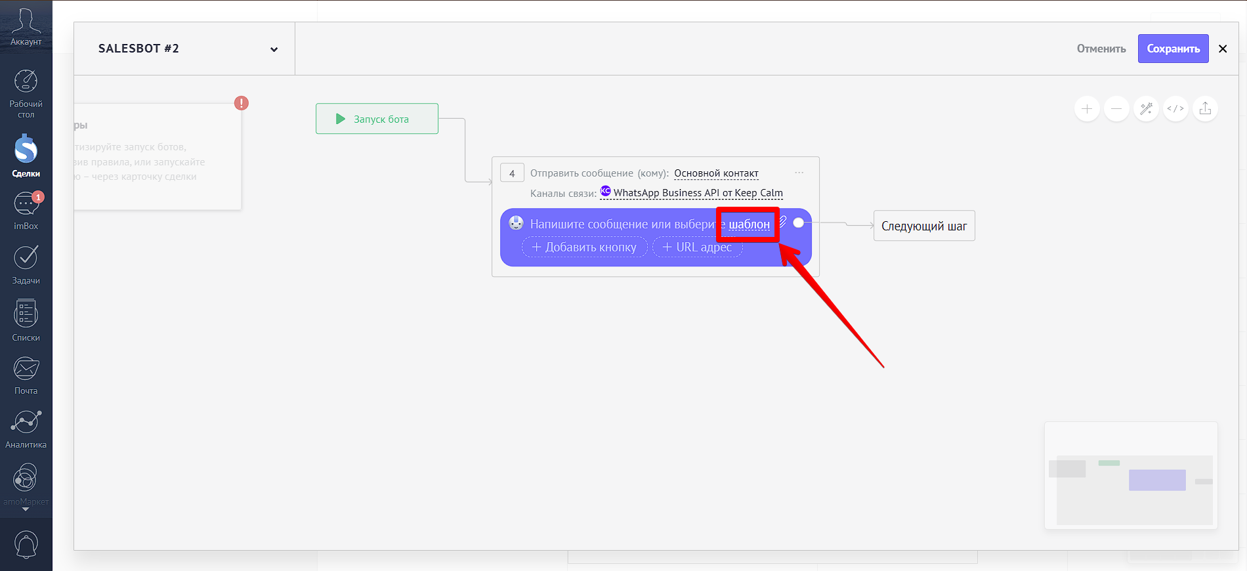
Task: Click the magic wand auto-arrange icon
Action: click(x=1146, y=108)
